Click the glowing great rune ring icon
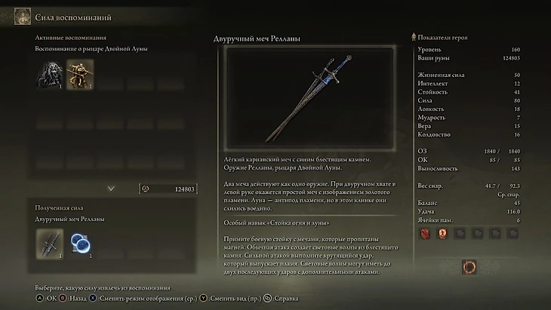 (469, 267)
